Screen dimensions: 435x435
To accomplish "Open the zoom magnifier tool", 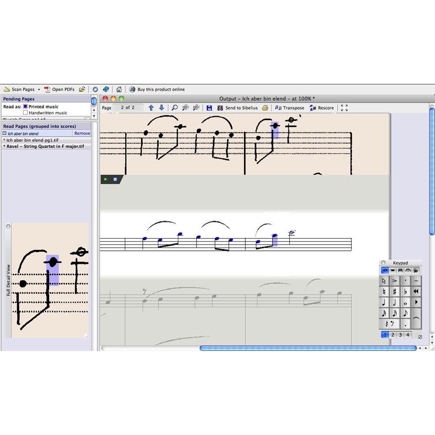I will tap(174, 107).
